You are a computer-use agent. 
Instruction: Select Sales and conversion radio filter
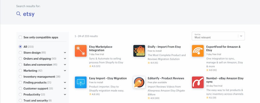pos(20,64)
